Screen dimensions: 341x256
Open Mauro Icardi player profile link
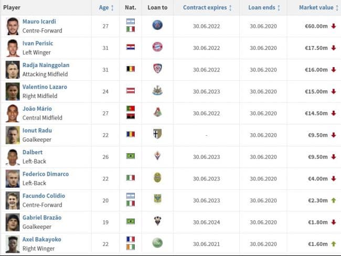[39, 22]
